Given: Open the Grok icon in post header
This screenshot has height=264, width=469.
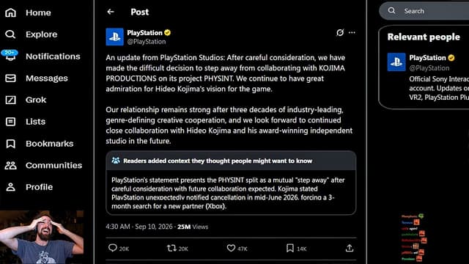Looking at the screenshot, I should point(340,32).
